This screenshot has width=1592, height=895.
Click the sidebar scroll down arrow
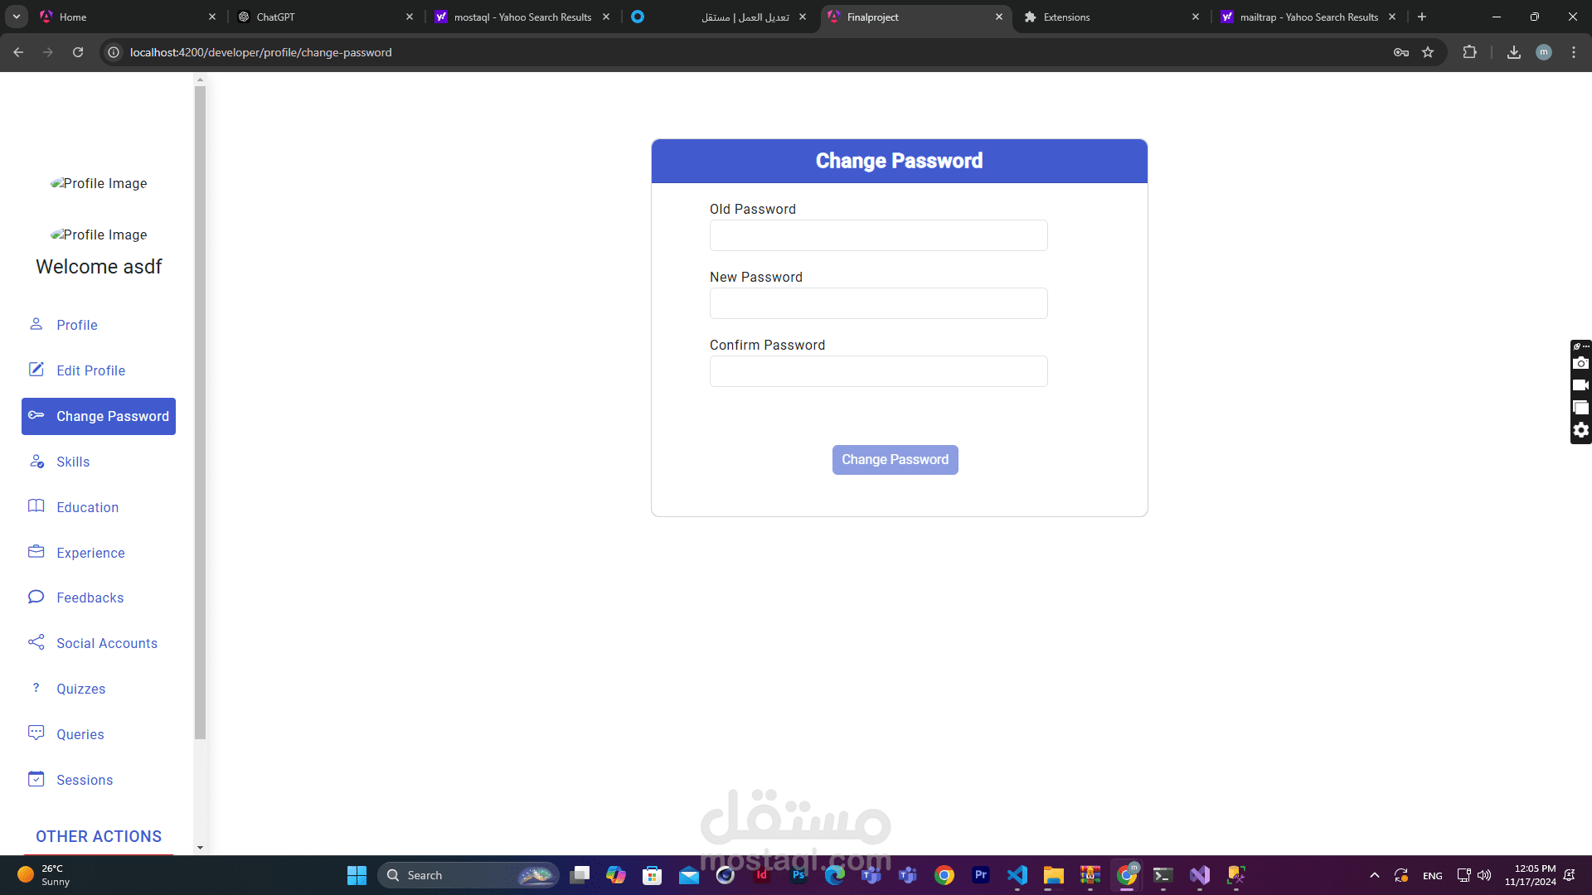click(200, 848)
